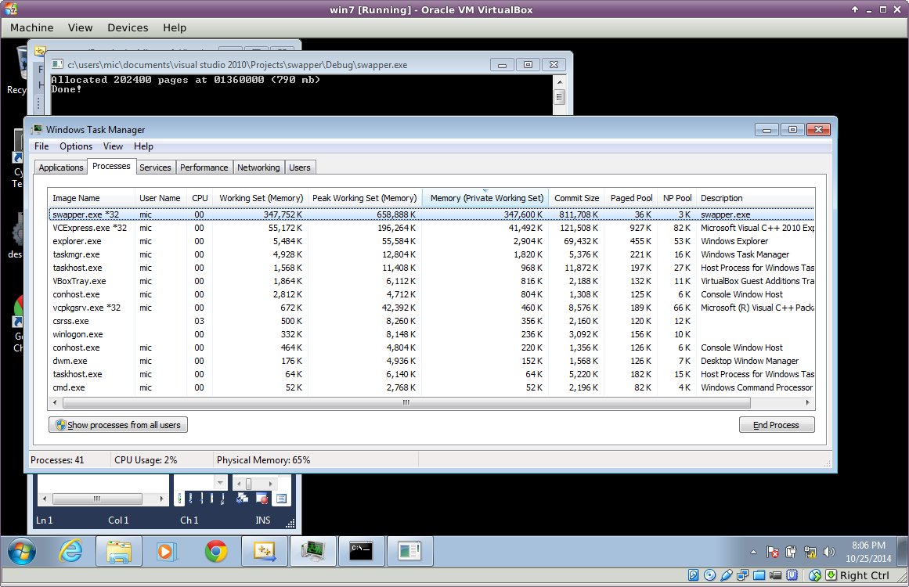This screenshot has height=587, width=909.
Task: Open Task Manager Options menu
Action: click(76, 146)
